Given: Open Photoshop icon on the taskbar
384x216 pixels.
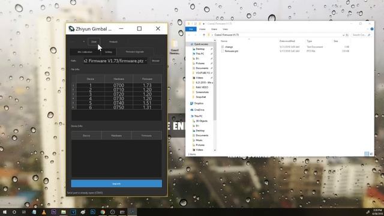Looking at the screenshot, I should pos(93,212).
